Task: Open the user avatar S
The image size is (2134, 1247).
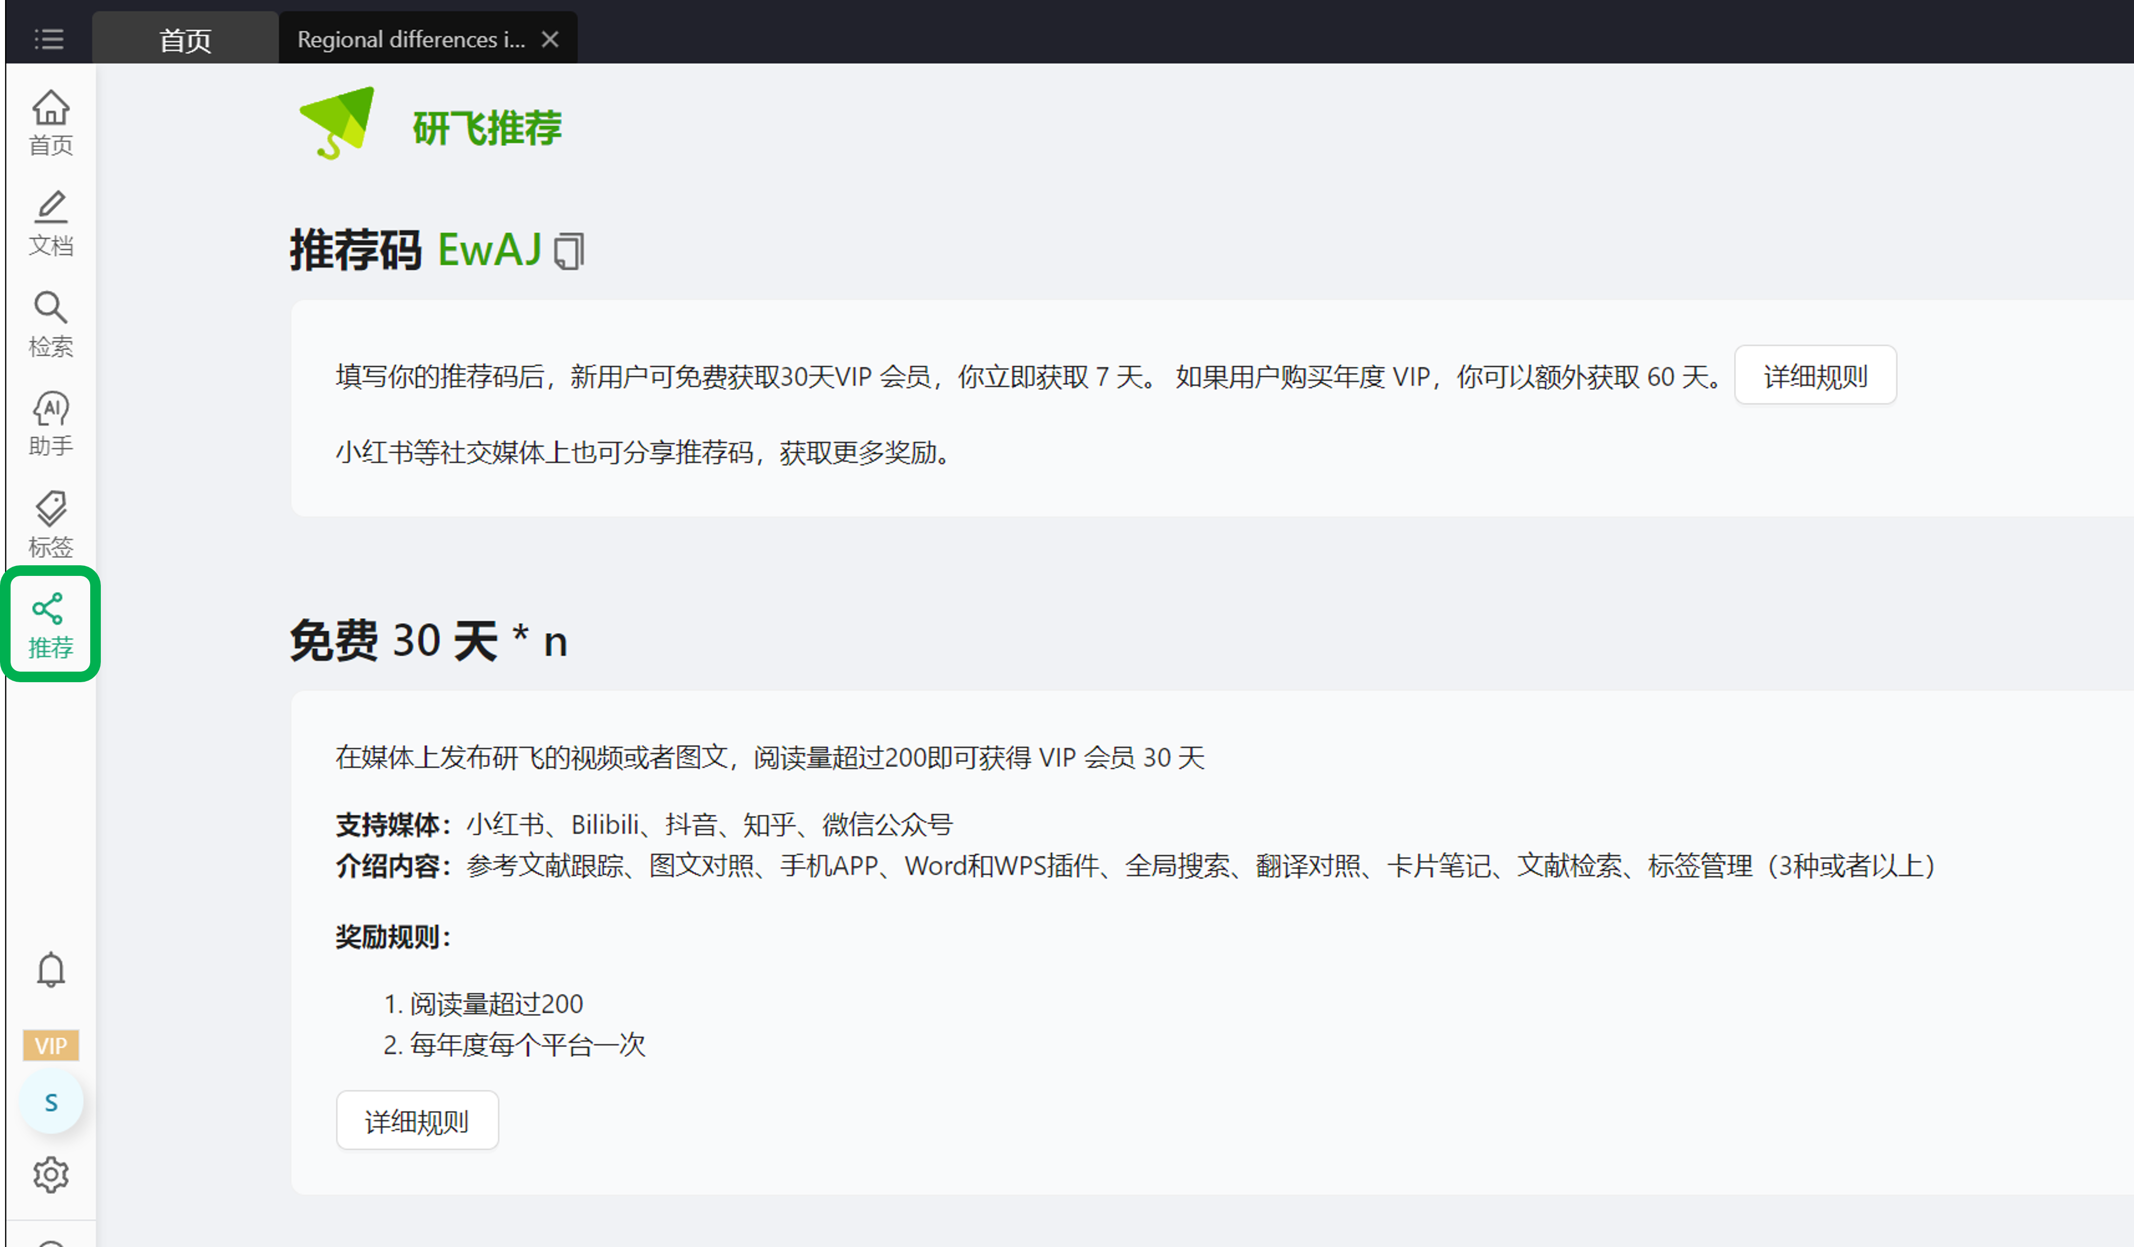Action: point(51,1102)
